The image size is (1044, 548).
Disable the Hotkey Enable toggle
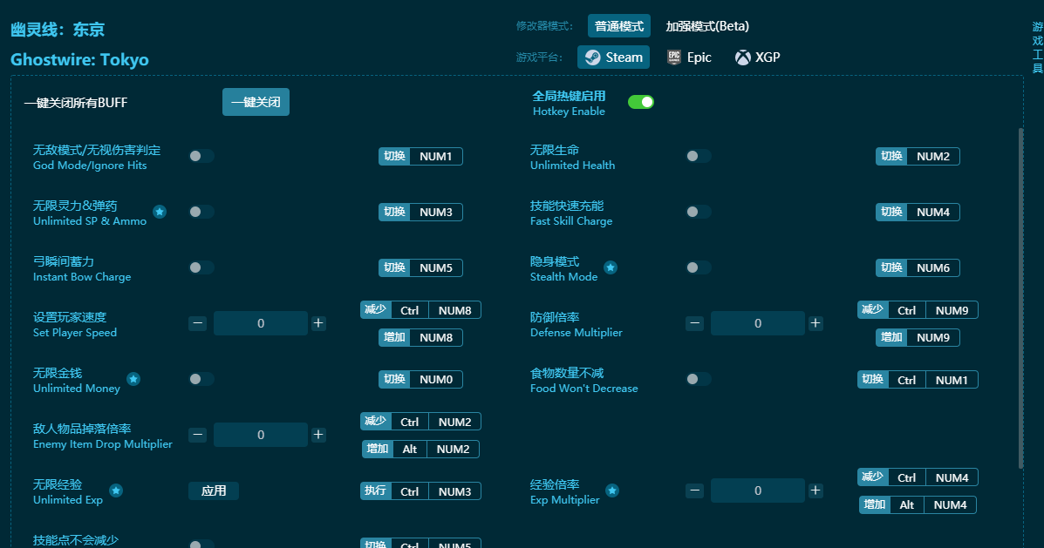pyautogui.click(x=641, y=102)
